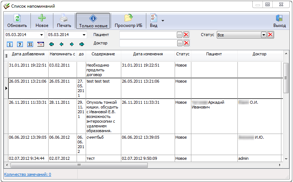Click the Выход exit icon

pos(279,18)
